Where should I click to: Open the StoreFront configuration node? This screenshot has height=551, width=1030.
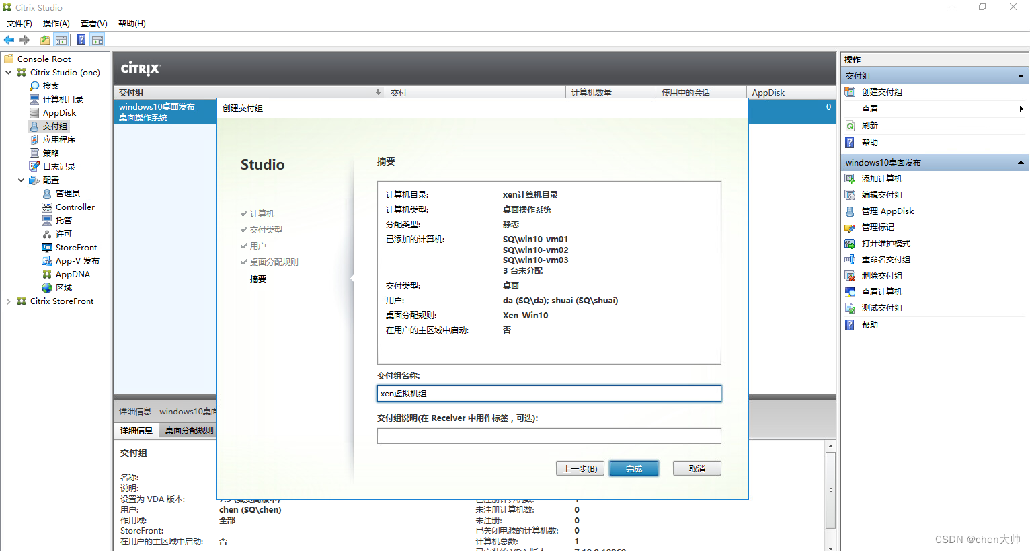(x=76, y=248)
